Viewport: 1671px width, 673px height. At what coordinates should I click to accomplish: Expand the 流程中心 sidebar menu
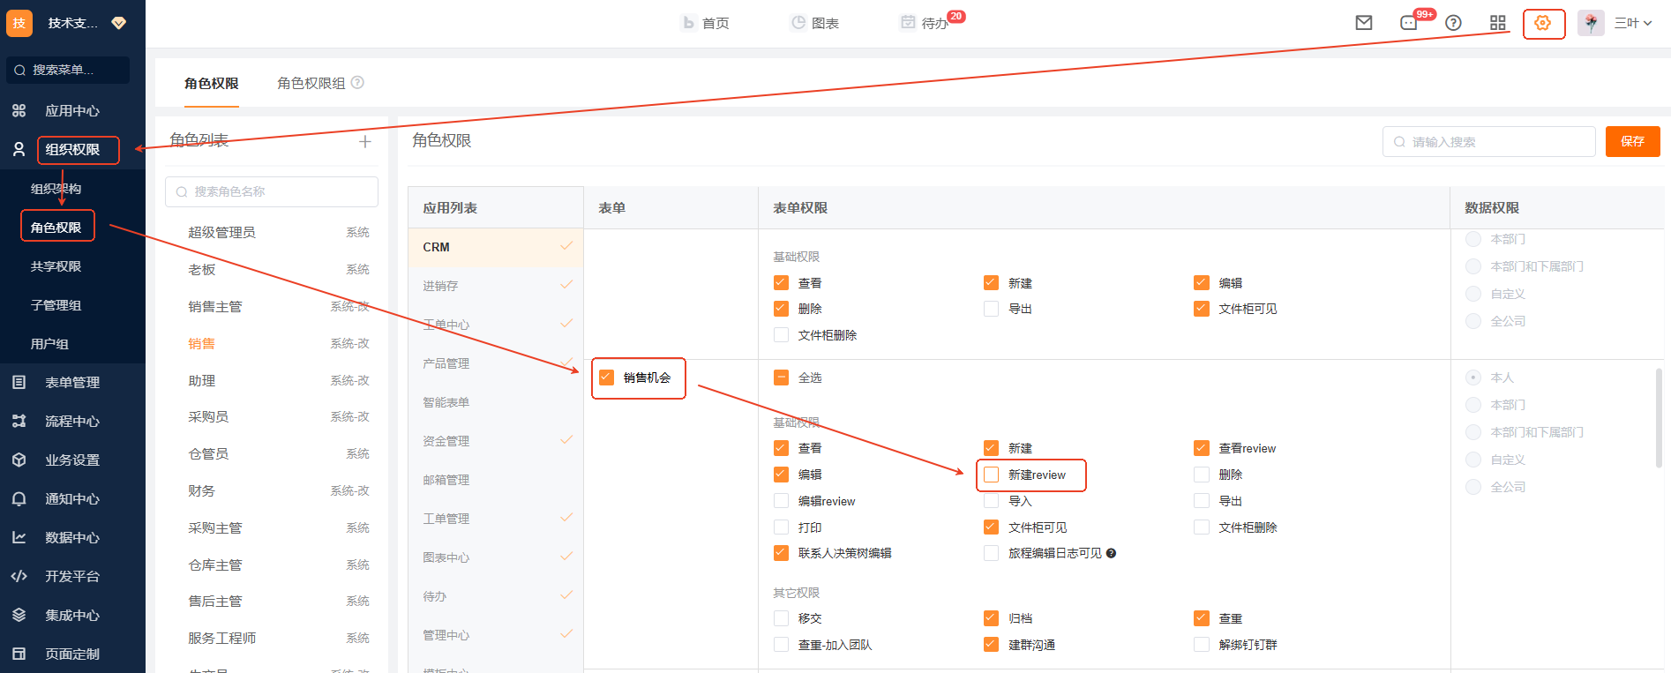(72, 421)
